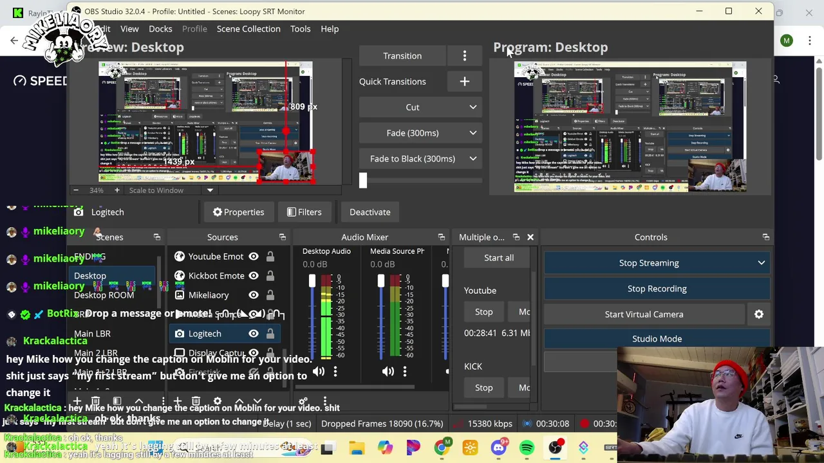Add a new scene with plus icon
Image resolution: width=824 pixels, height=463 pixels.
(x=77, y=402)
